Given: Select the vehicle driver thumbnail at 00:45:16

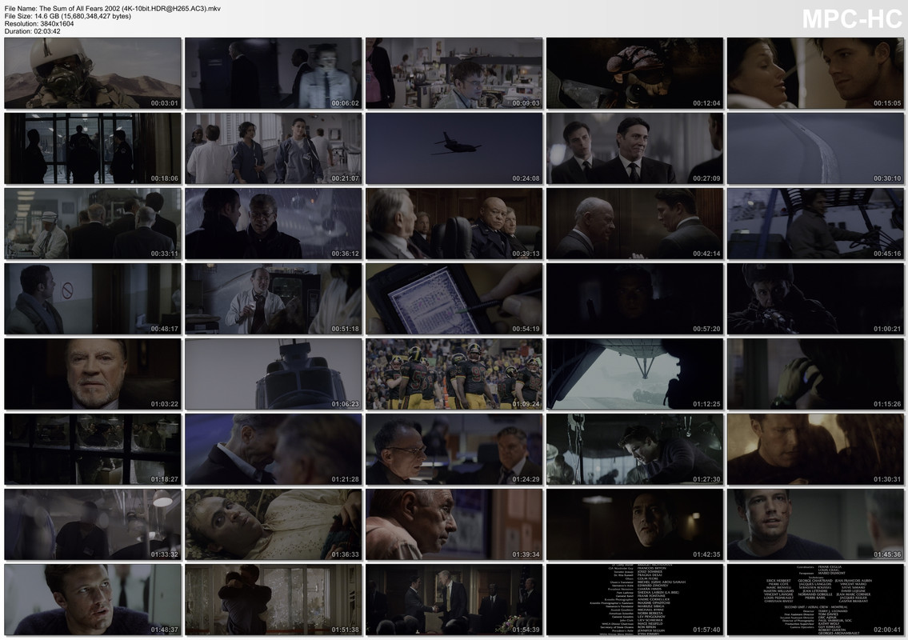Looking at the screenshot, I should pos(815,223).
